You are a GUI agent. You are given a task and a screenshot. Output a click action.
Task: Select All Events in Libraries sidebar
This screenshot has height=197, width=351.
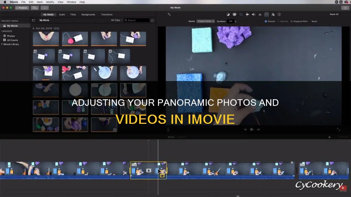pos(12,40)
